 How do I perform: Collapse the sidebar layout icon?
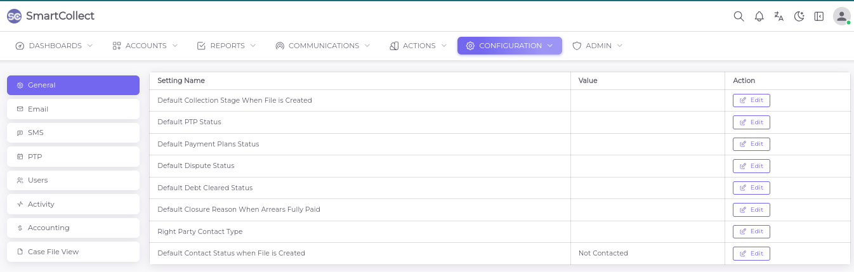tap(819, 16)
